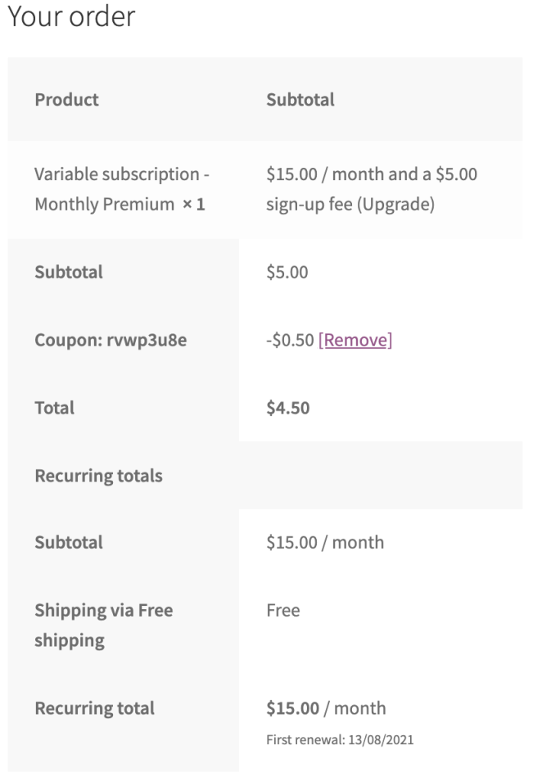Click the bold $15.00 recurring total amount

click(x=292, y=708)
